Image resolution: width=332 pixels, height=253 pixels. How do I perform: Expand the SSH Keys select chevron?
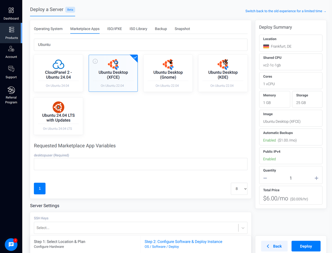(243, 228)
